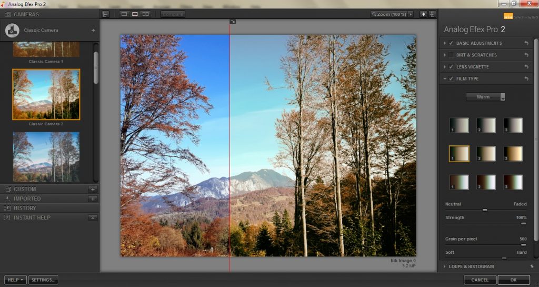Select third-row film swatch 1

pyautogui.click(x=459, y=182)
